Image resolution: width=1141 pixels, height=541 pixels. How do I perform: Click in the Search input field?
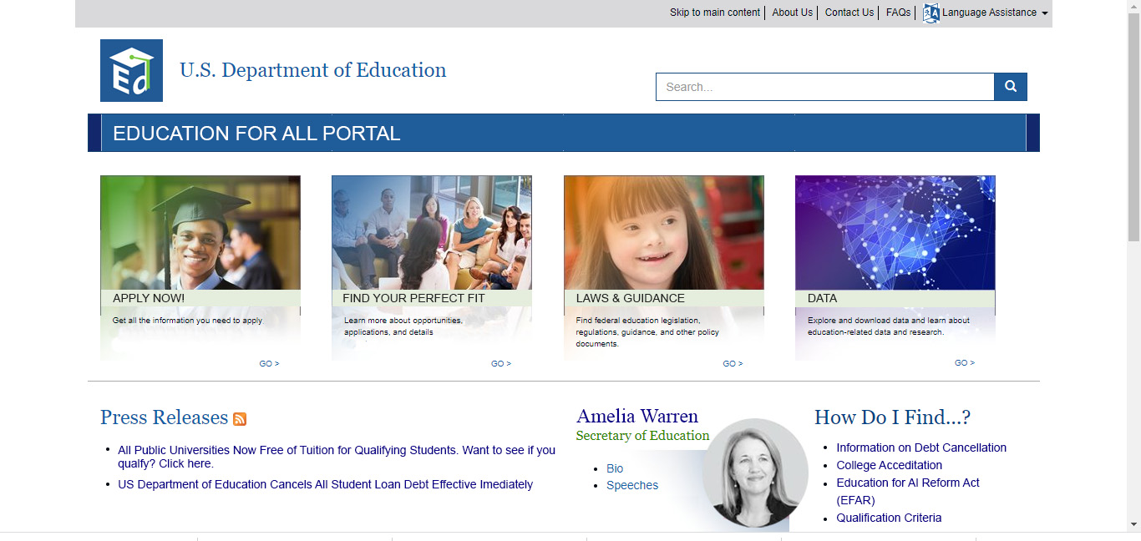825,87
